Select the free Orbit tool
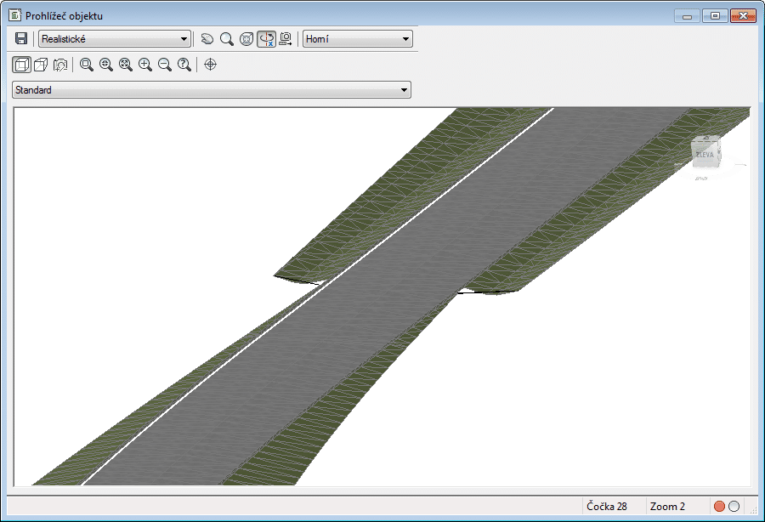Screen dimensions: 765x522 (x=246, y=39)
